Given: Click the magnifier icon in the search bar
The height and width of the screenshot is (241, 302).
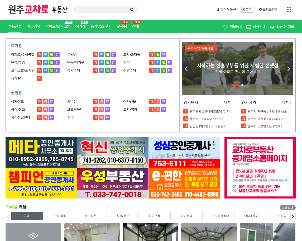Looking at the screenshot, I should pyautogui.click(x=132, y=9).
